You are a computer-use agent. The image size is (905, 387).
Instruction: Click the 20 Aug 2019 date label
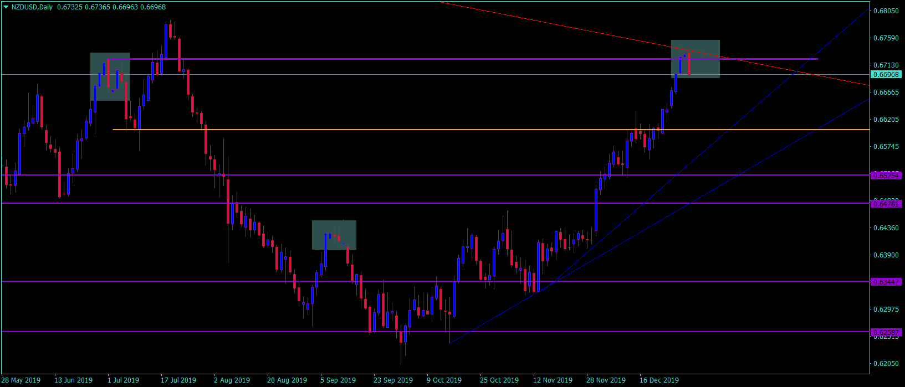(287, 380)
